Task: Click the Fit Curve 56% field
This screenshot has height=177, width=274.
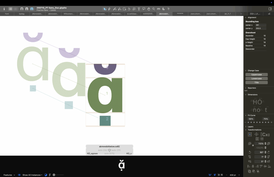Action: tap(251, 119)
